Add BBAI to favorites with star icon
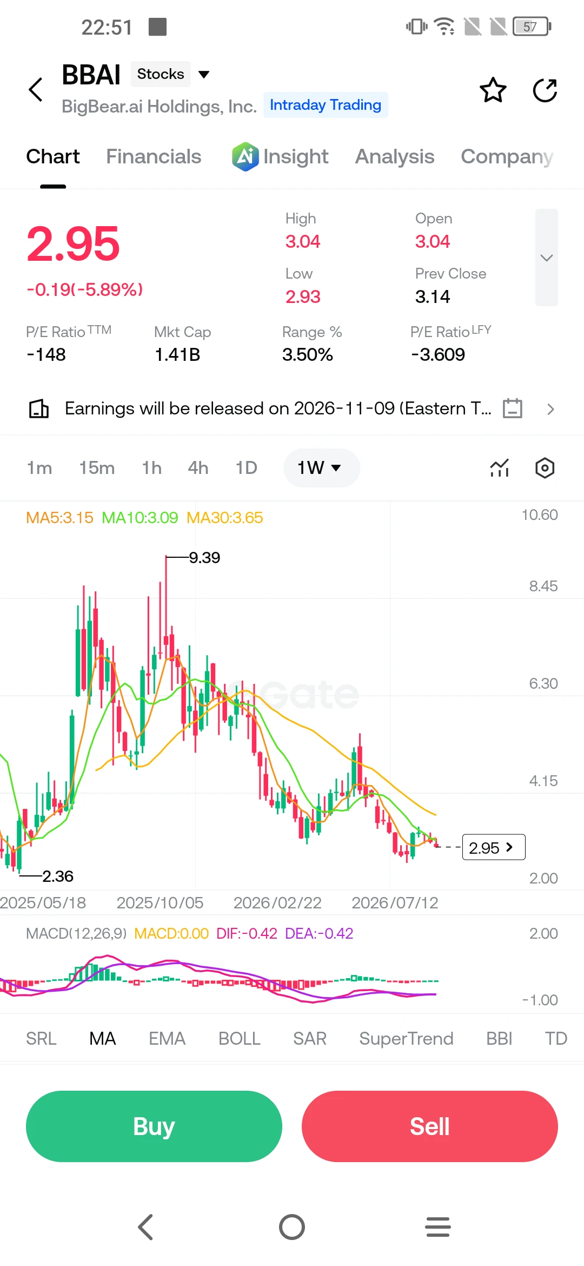The height and width of the screenshot is (1266, 584). tap(493, 90)
